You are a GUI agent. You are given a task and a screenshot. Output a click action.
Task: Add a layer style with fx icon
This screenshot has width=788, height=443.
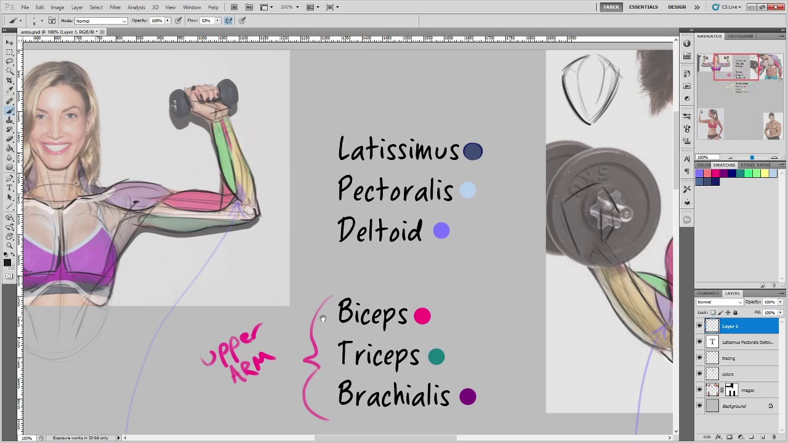click(x=718, y=437)
